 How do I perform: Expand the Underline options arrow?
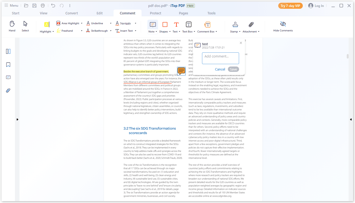tap(111, 23)
